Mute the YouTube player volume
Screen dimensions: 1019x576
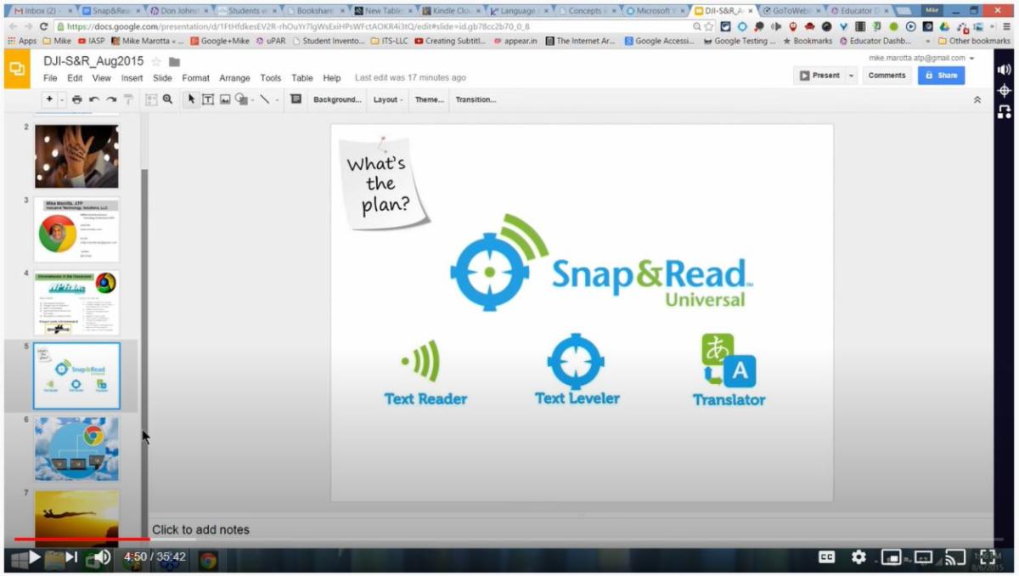tap(101, 558)
